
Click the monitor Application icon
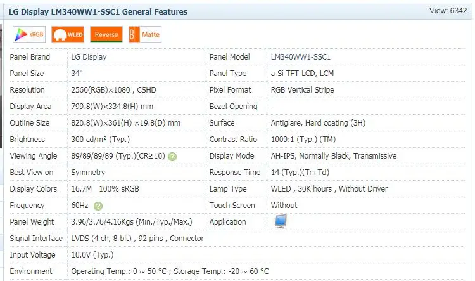pyautogui.click(x=281, y=221)
